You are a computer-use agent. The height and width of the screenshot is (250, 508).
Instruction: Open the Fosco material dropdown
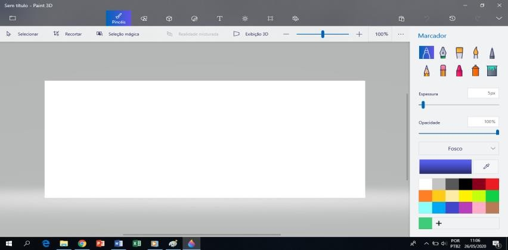pyautogui.click(x=459, y=149)
